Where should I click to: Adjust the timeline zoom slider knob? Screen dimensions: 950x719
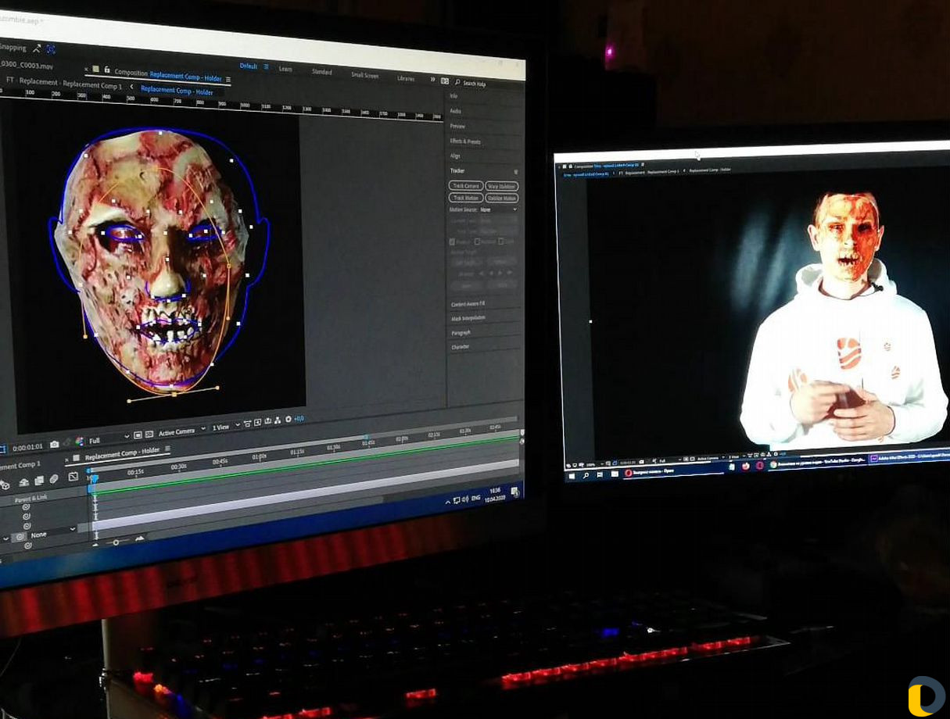(117, 542)
